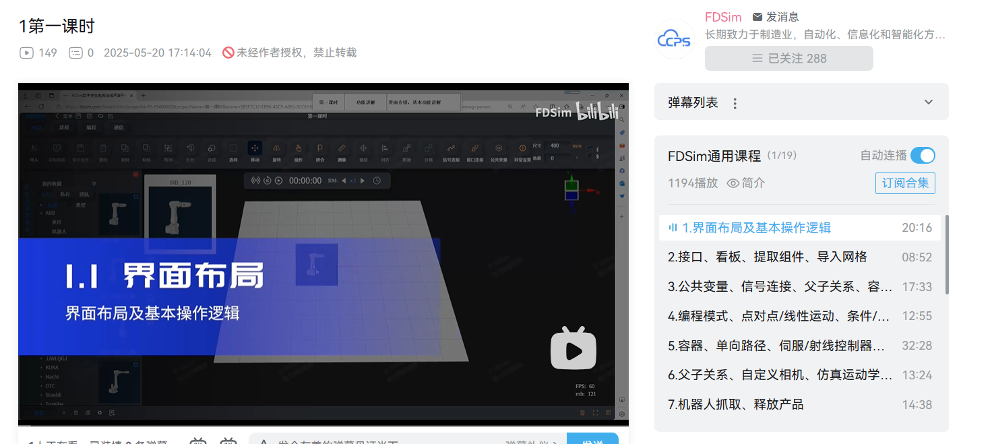Click the danmaku count icon under title
The image size is (992, 444).
pos(75,53)
